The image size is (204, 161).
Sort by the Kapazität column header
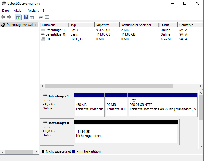coord(107,25)
